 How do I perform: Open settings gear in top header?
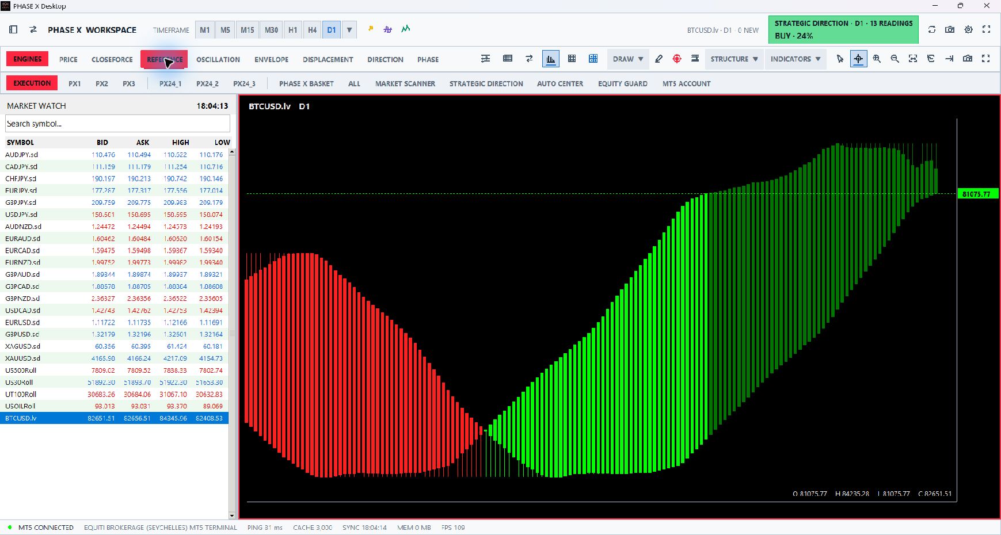tap(969, 29)
